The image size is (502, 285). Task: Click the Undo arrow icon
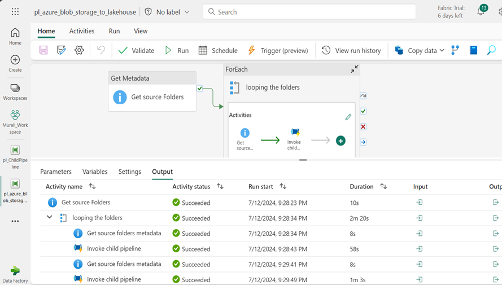101,50
